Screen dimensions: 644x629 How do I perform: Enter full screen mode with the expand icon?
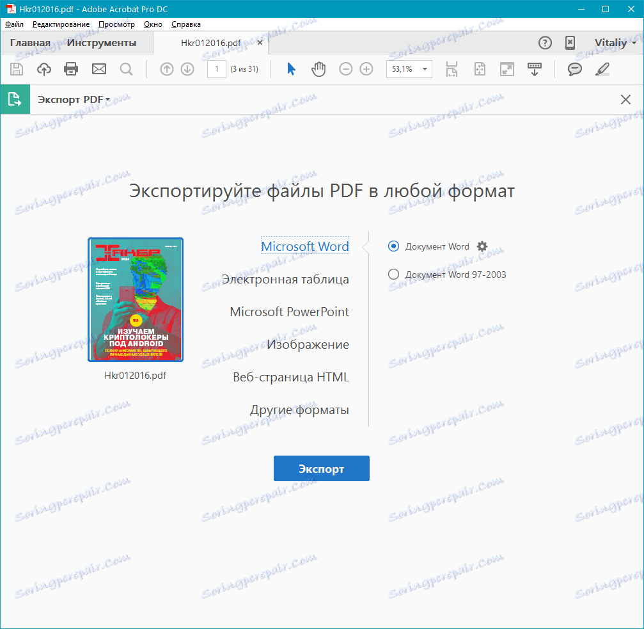tap(507, 69)
